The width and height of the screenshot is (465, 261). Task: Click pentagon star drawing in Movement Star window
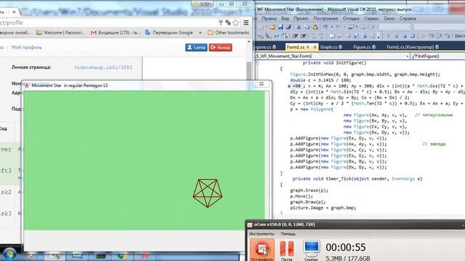click(208, 193)
